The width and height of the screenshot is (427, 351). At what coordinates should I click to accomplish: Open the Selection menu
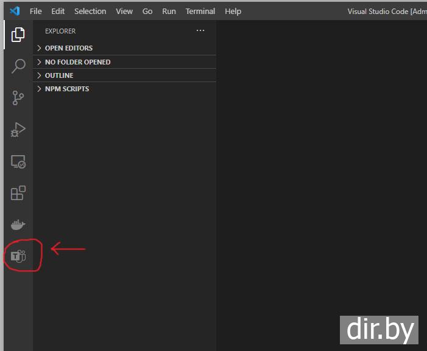coord(90,12)
